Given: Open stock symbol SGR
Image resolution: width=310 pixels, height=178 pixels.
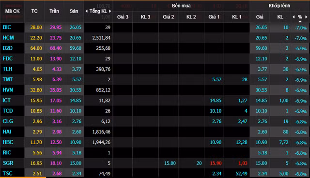Looking at the screenshot, I should [x=8, y=163].
